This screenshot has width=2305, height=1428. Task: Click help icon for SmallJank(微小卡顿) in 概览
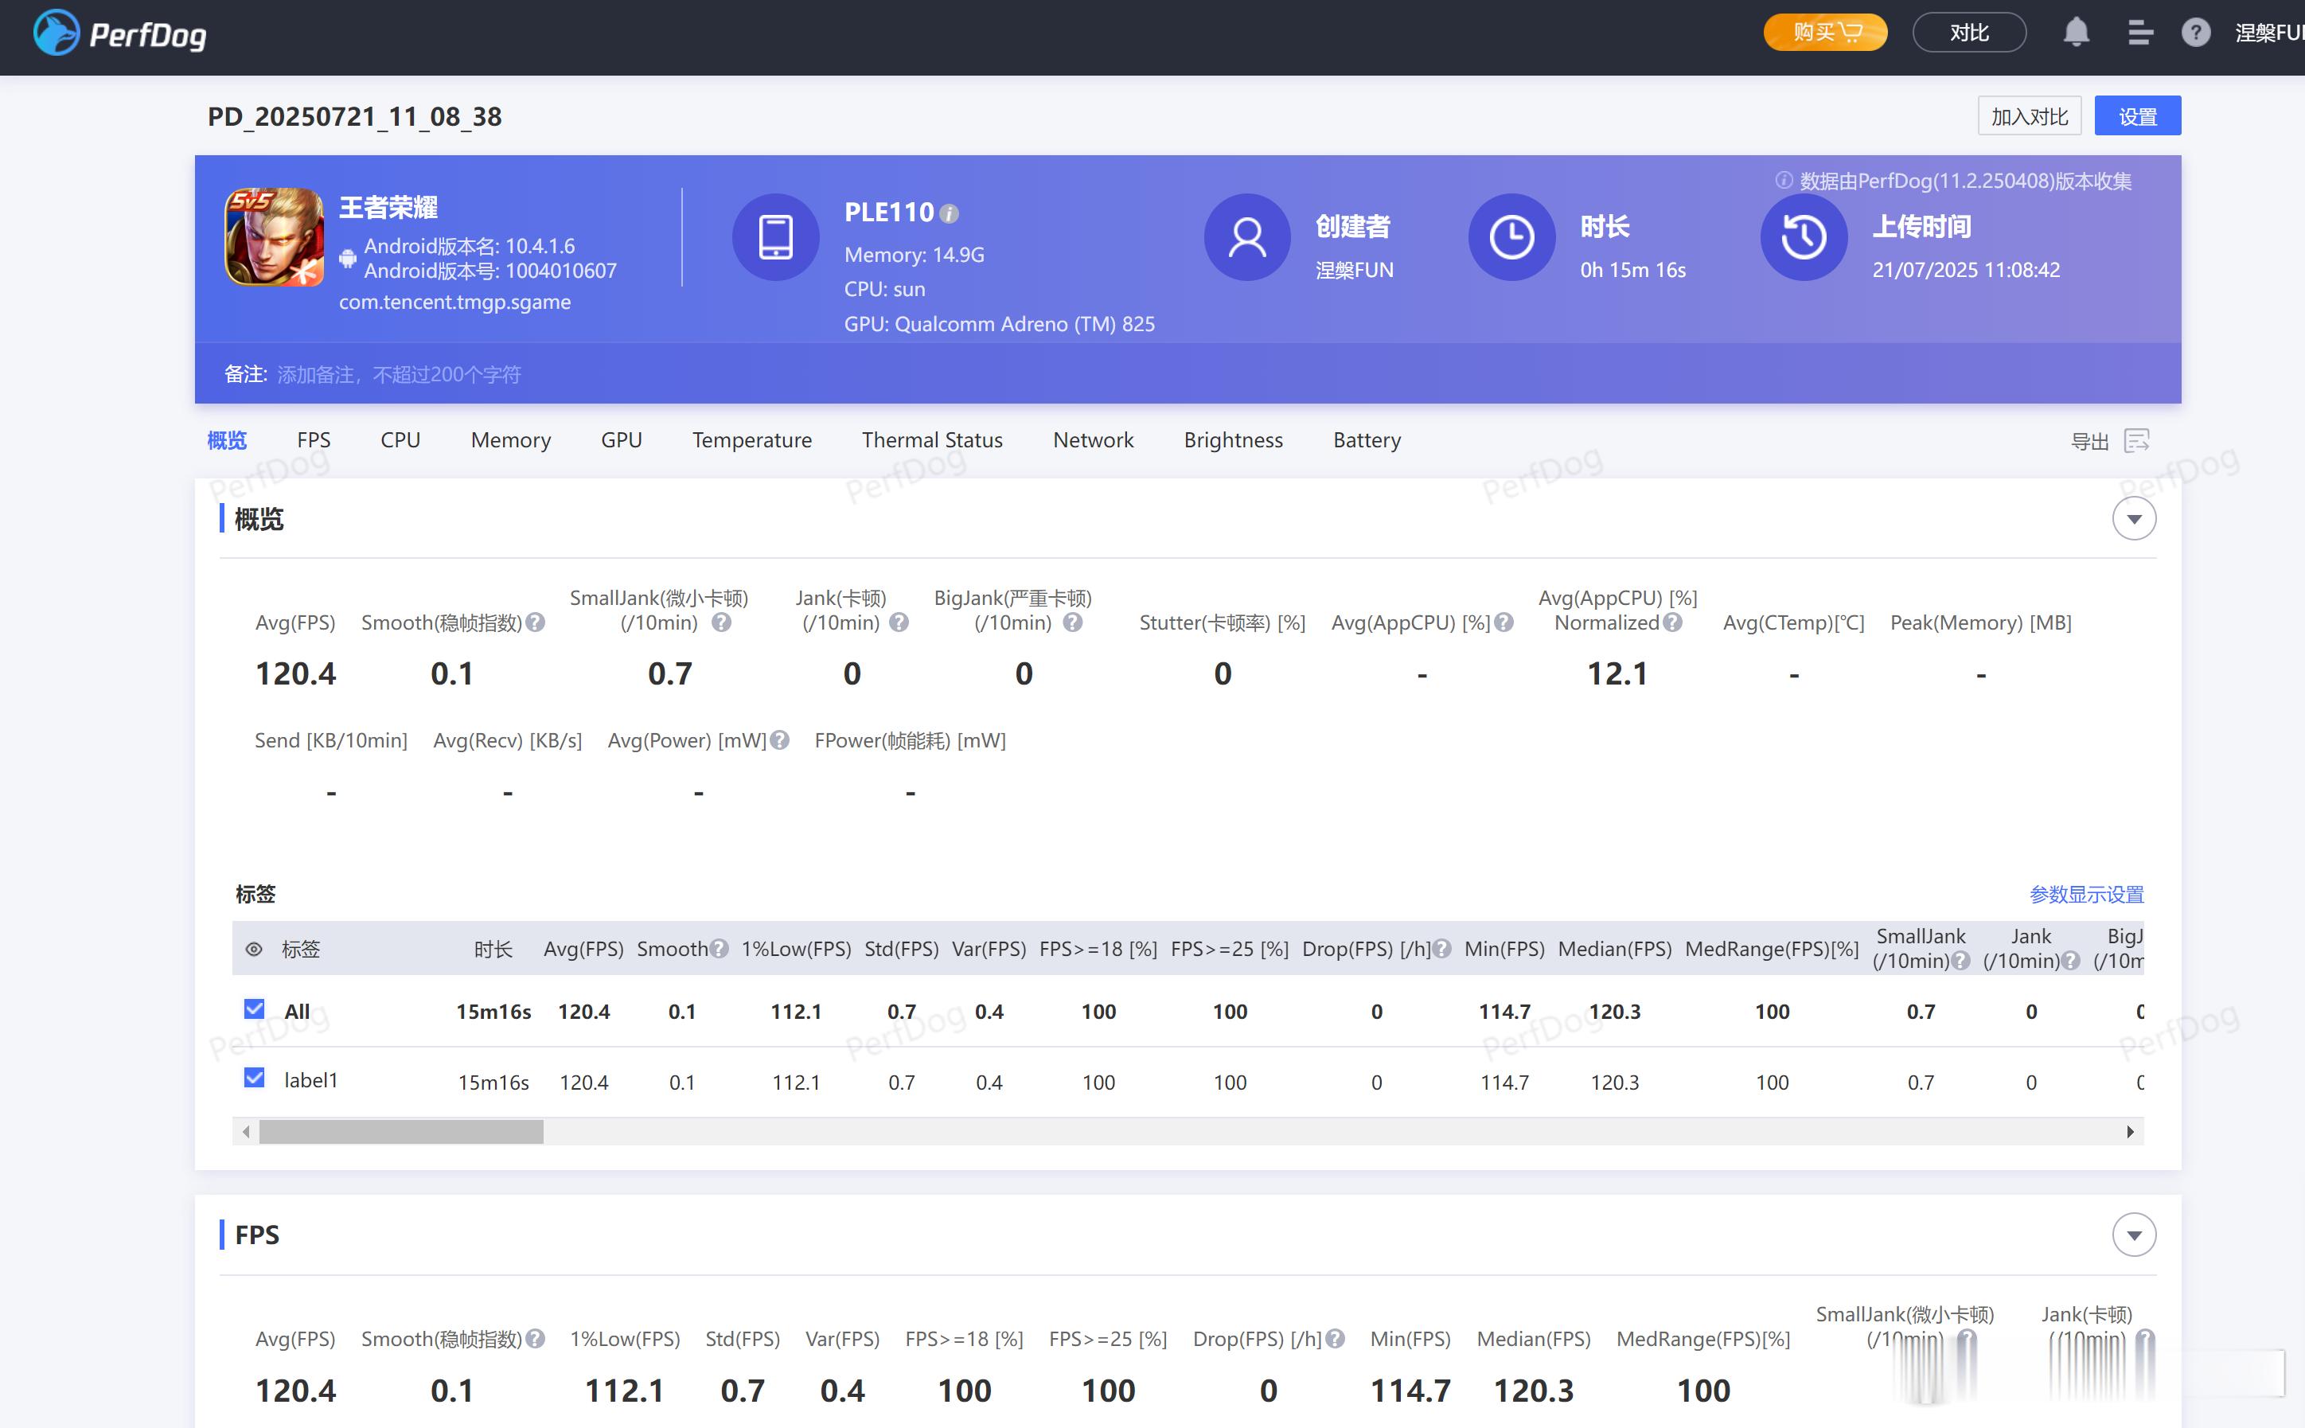(x=721, y=622)
